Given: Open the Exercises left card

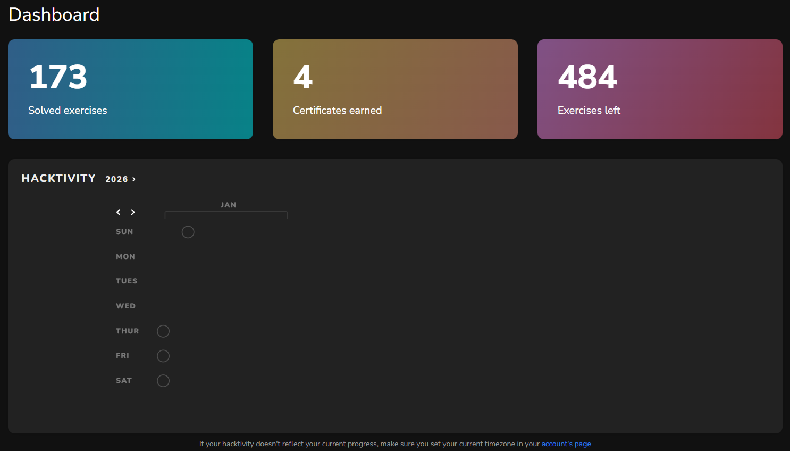Looking at the screenshot, I should [660, 89].
